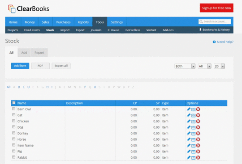The height and width of the screenshot is (164, 242).
Task: Check the Barn Owl row checkbox
Action: click(14, 109)
